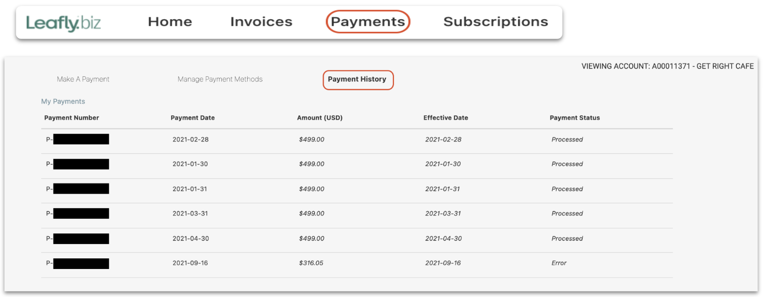Click the Payment Status column header
Image resolution: width=764 pixels, height=297 pixels.
pyautogui.click(x=574, y=118)
